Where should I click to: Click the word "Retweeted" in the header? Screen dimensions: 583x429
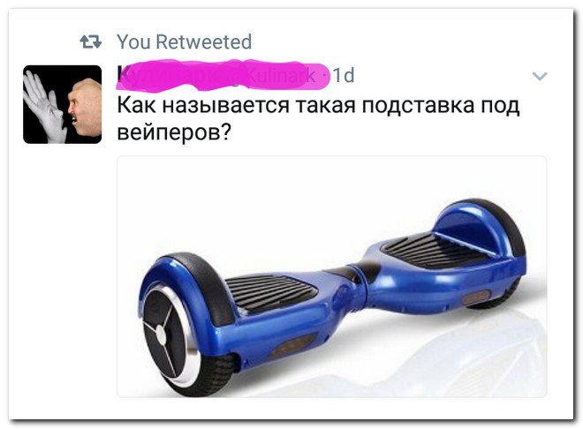[204, 41]
